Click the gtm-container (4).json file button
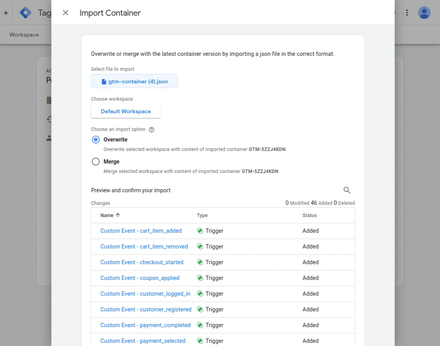Image resolution: width=440 pixels, height=346 pixels. click(134, 81)
